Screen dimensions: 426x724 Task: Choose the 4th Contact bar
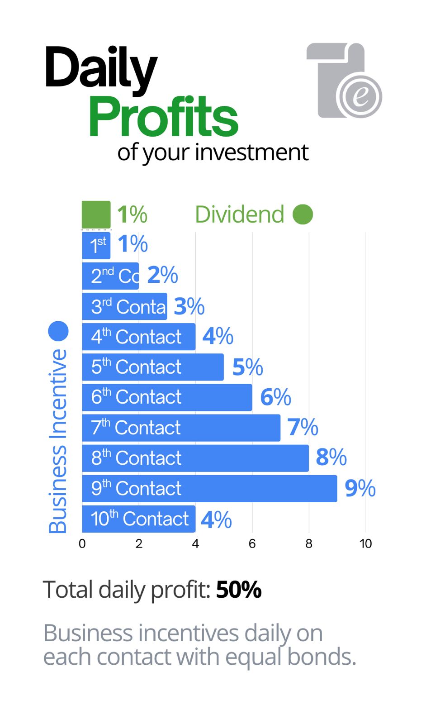[138, 337]
